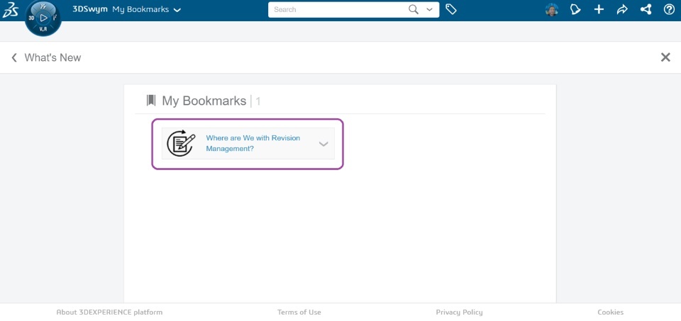Click the notifications icon in top bar
The image size is (681, 321).
point(575,10)
